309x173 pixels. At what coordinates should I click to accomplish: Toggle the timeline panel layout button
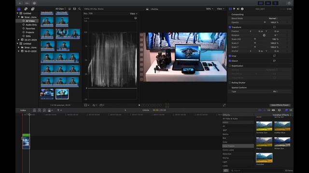[268, 3]
